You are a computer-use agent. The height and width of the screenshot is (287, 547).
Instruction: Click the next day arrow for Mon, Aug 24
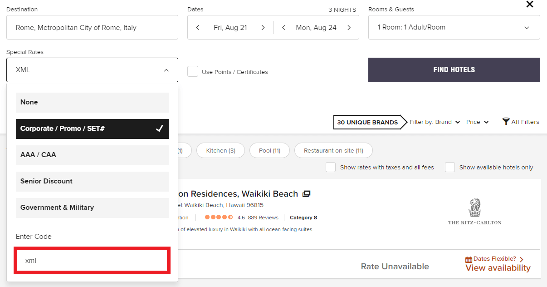coord(349,28)
